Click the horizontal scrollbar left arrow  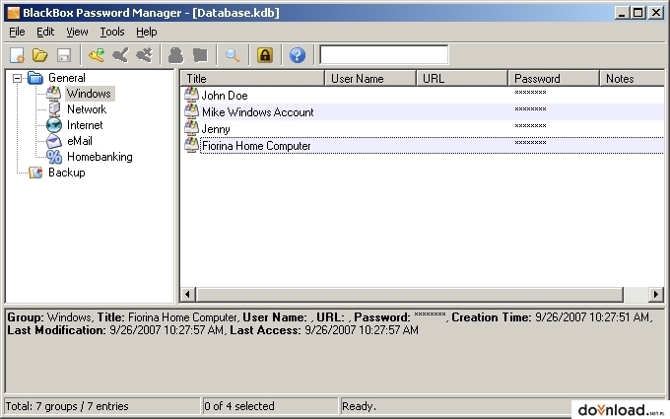[187, 294]
